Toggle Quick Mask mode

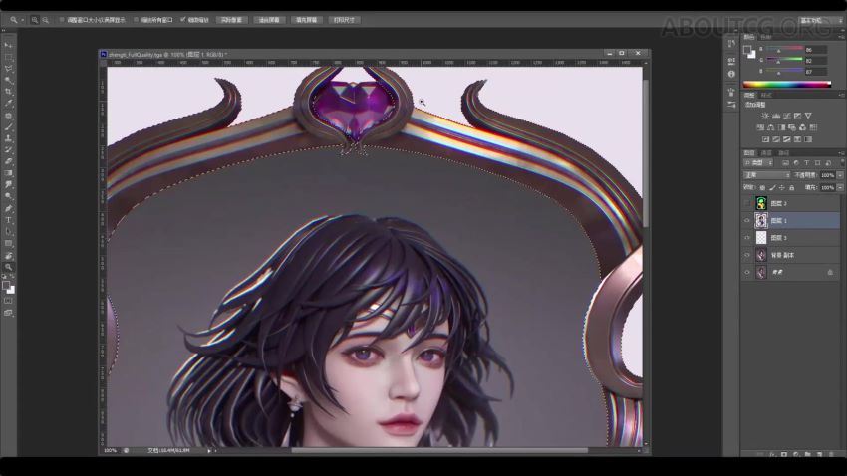click(8, 301)
